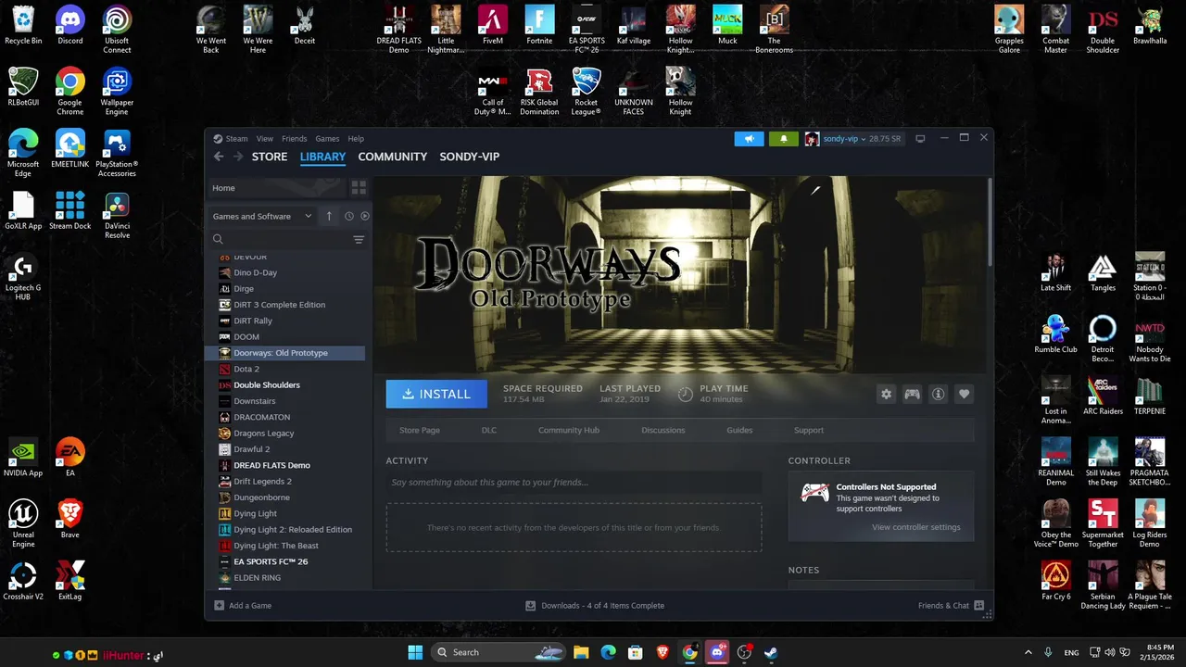Open the Wallpaper Engine desktop icon
Viewport: 1186px width, 667px height.
[x=117, y=93]
